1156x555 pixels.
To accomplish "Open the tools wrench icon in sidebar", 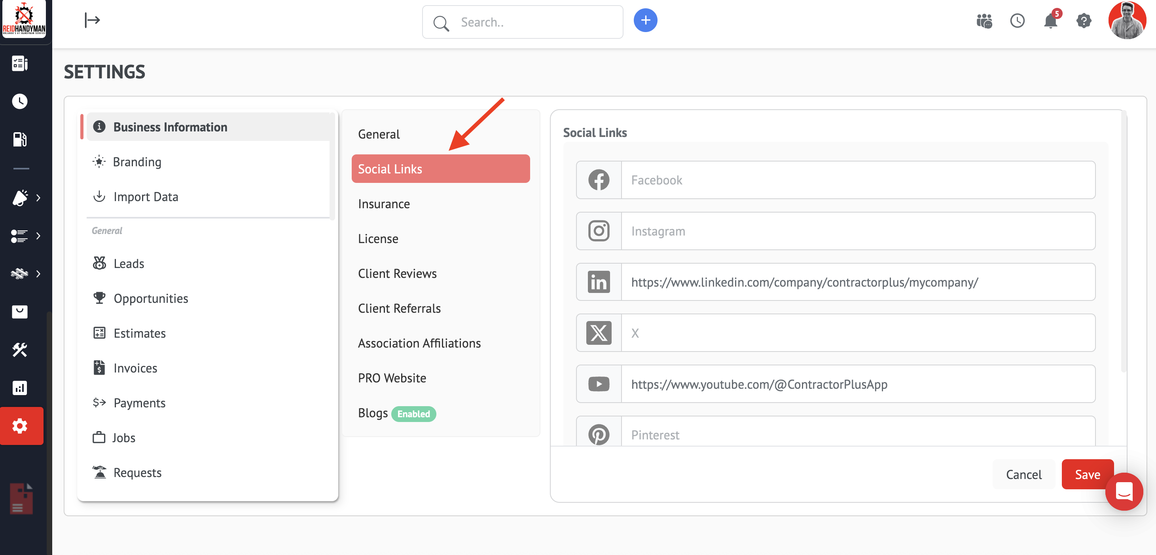I will [20, 349].
